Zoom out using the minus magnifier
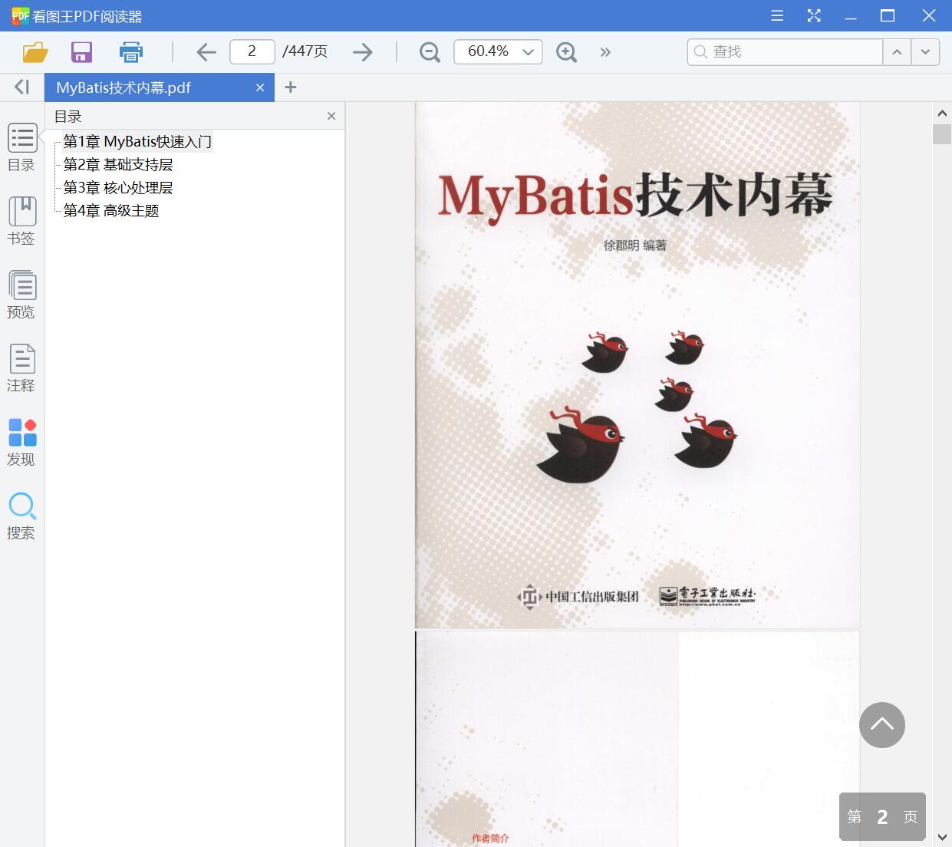Viewport: 952px width, 847px height. click(x=430, y=51)
